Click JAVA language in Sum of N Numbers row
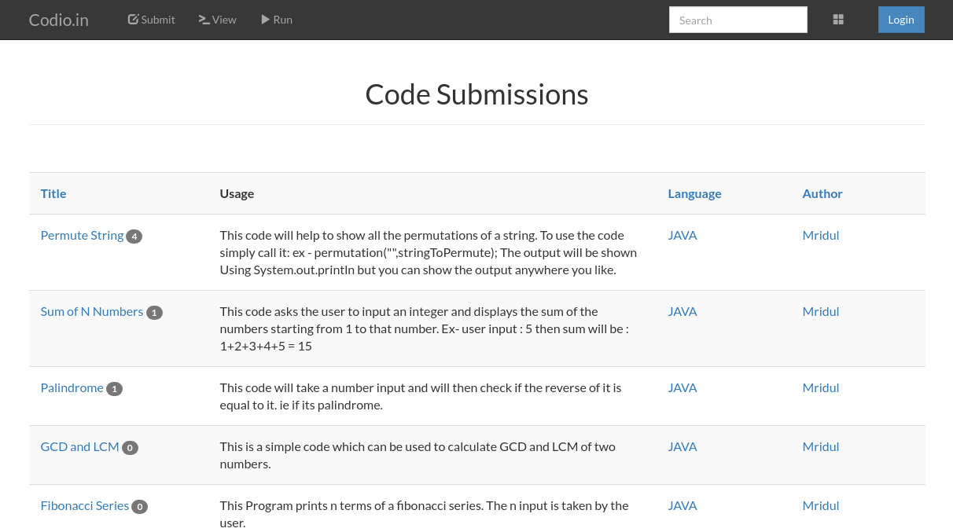The image size is (953, 532). click(683, 311)
